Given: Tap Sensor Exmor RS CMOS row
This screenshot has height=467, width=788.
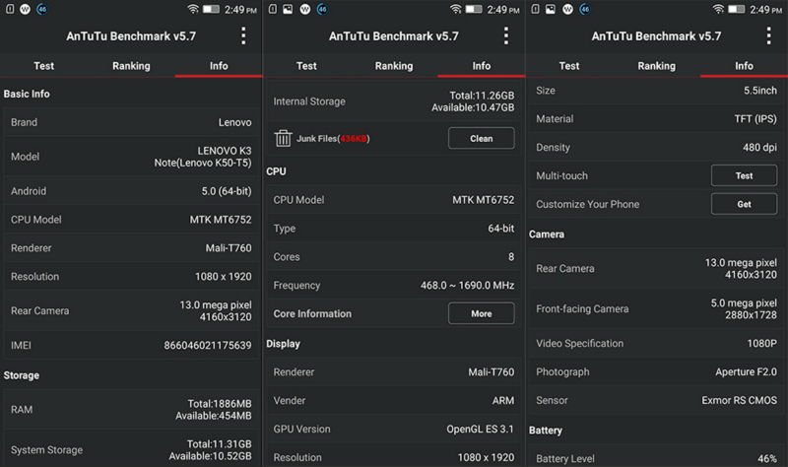Looking at the screenshot, I should pos(657,400).
